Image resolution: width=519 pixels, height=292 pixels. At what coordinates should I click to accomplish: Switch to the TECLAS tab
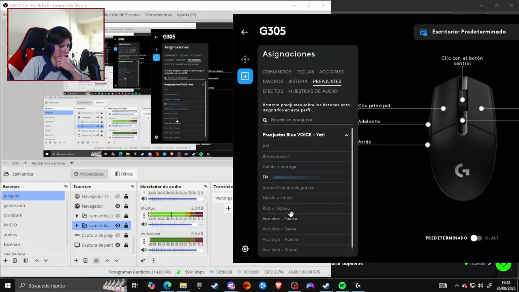pos(305,72)
